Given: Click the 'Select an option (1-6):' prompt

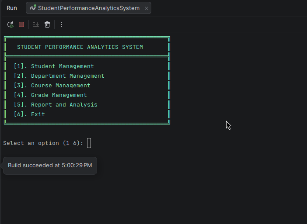Looking at the screenshot, I should 43,143.
